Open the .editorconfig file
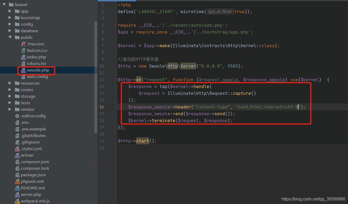The height and width of the screenshot is (204, 348). pos(33,116)
